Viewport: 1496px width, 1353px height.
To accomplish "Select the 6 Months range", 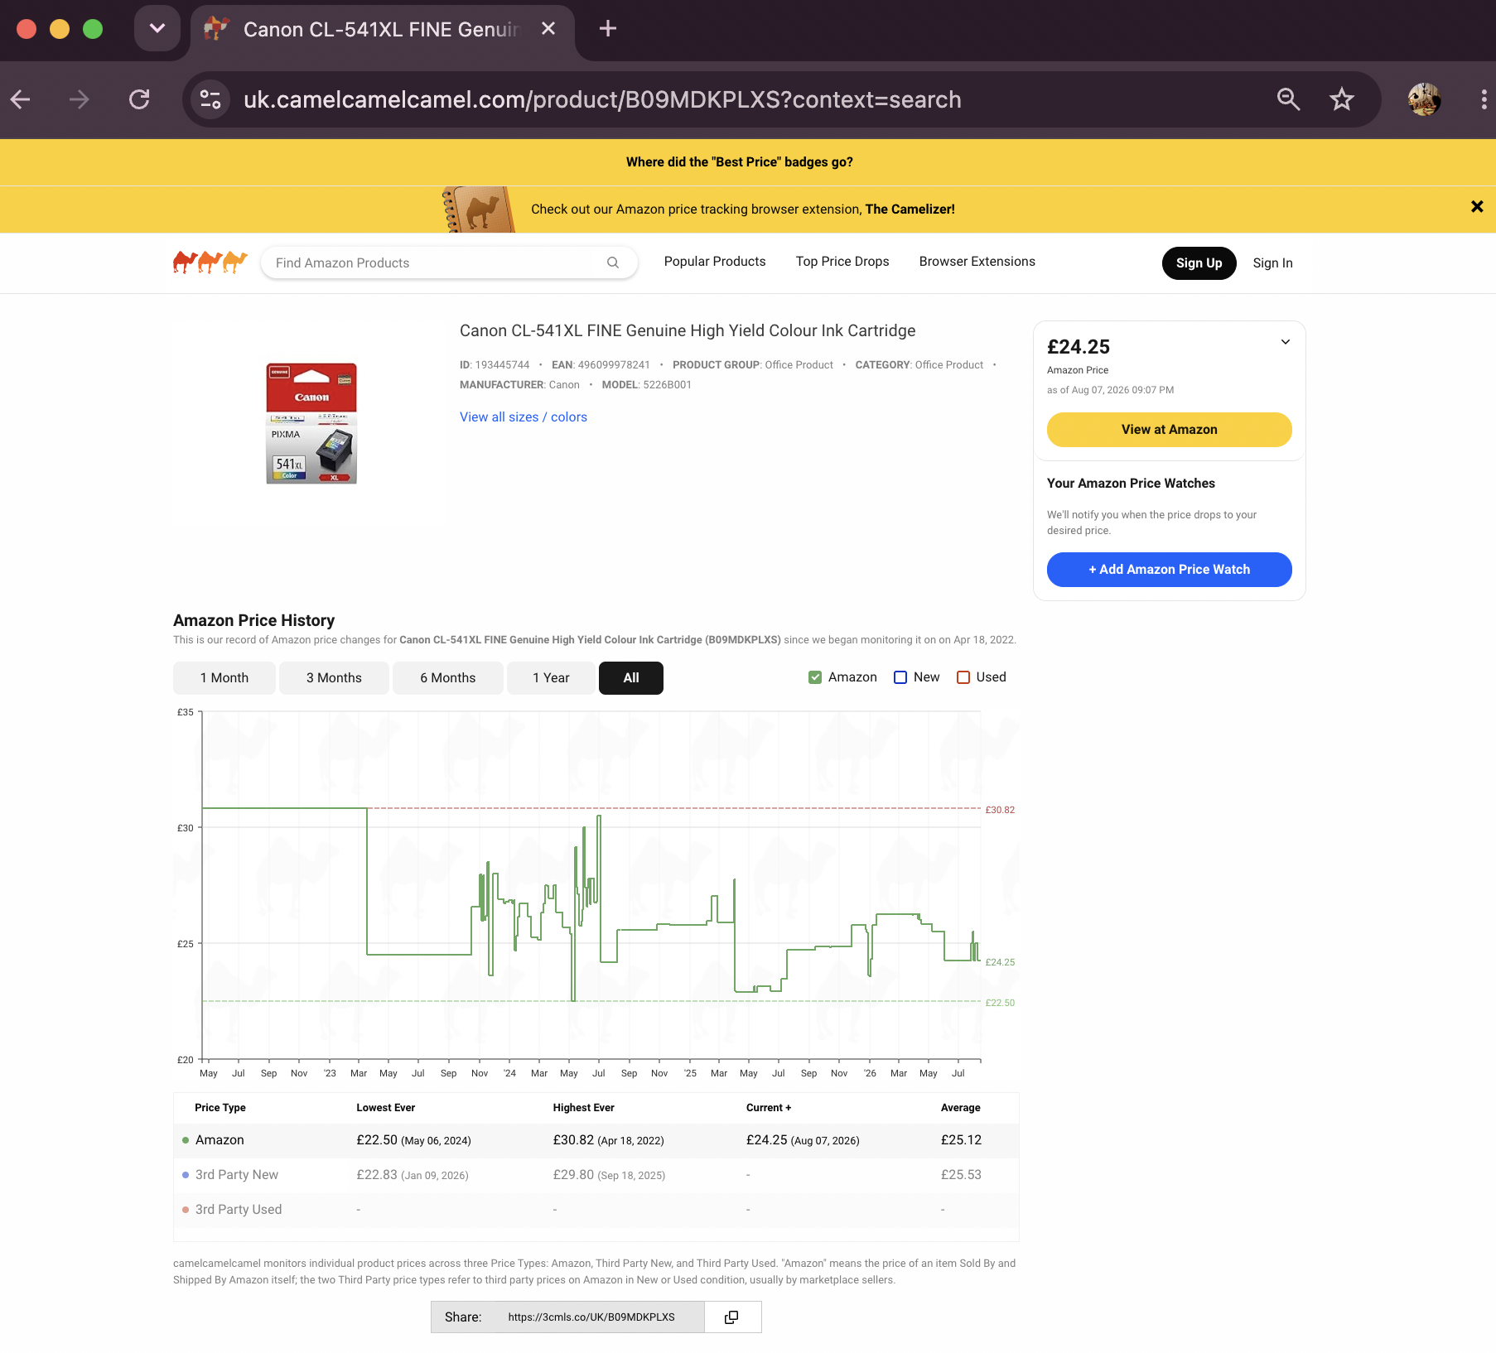I will pyautogui.click(x=447, y=678).
